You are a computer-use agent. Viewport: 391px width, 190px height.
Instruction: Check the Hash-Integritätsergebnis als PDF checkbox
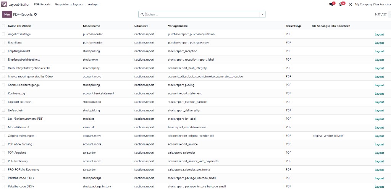click(3, 68)
